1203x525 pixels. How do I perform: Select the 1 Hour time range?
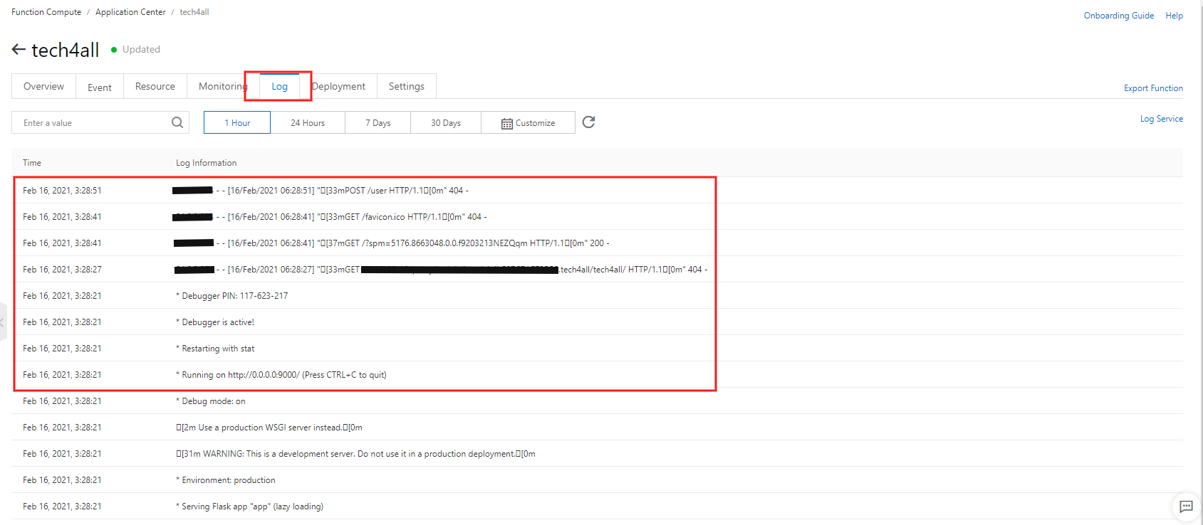click(x=237, y=122)
